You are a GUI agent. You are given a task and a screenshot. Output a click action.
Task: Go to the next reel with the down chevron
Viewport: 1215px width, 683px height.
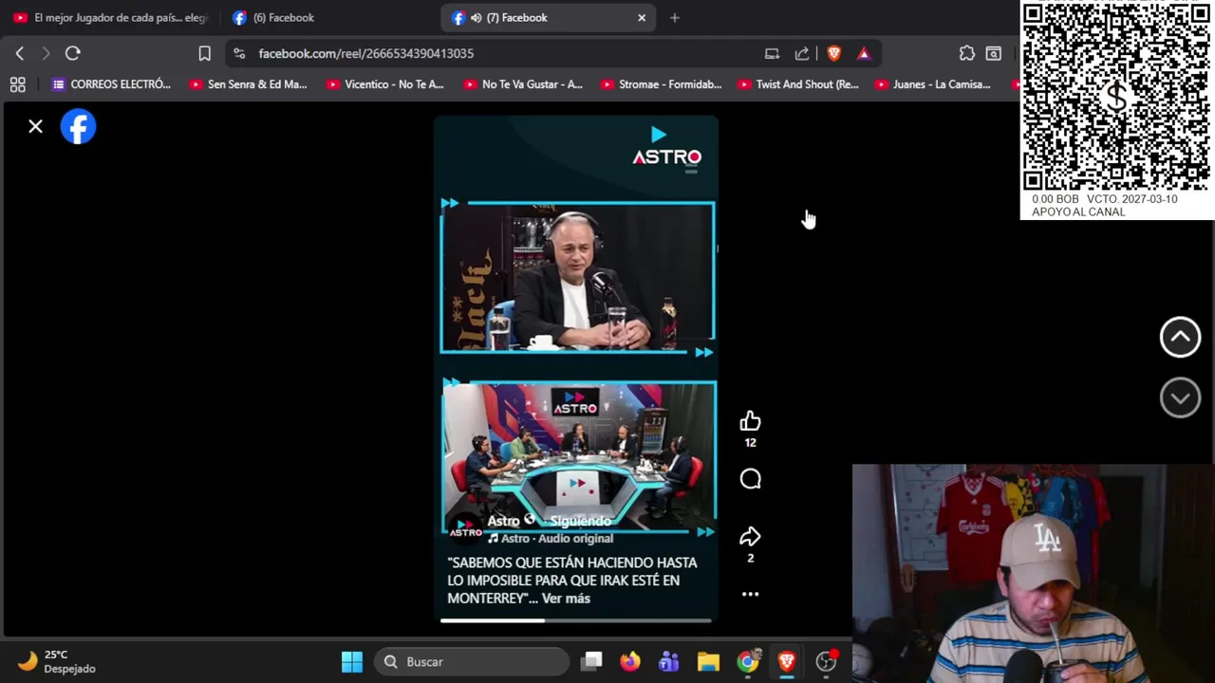(x=1180, y=397)
